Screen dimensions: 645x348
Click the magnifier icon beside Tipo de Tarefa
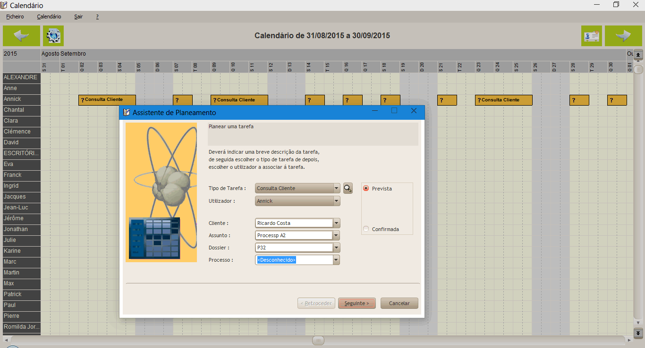click(x=348, y=188)
